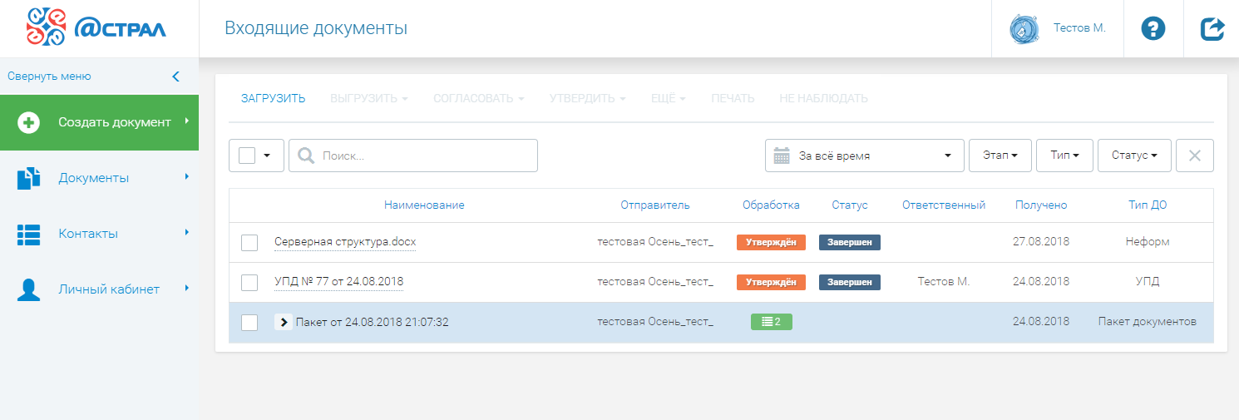The height and width of the screenshot is (420, 1239).
Task: Click the calendar icon in the period selector
Action: tap(782, 156)
